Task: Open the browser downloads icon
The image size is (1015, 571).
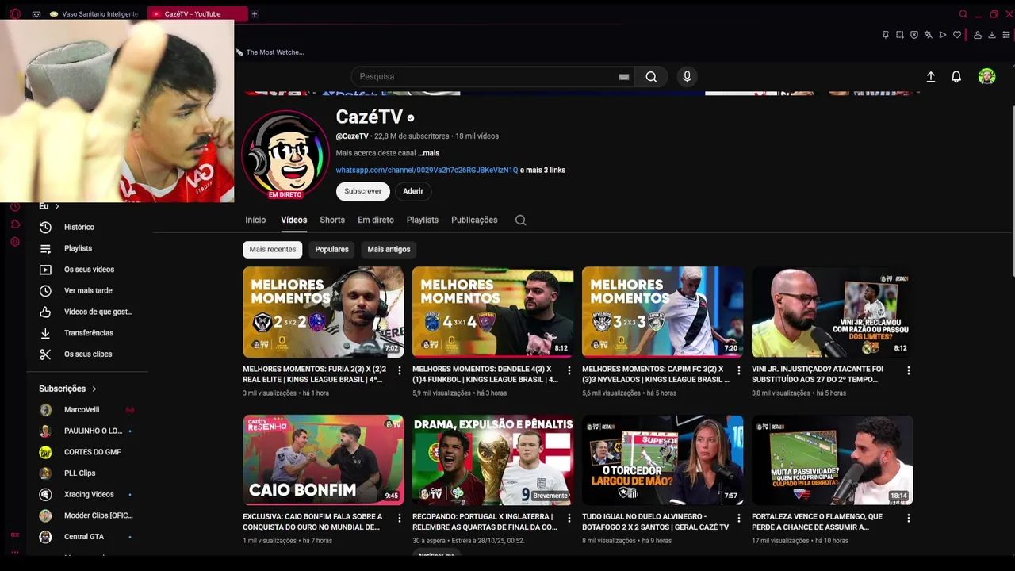Action: [991, 35]
